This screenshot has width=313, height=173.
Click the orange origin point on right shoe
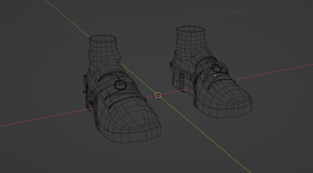215,76
